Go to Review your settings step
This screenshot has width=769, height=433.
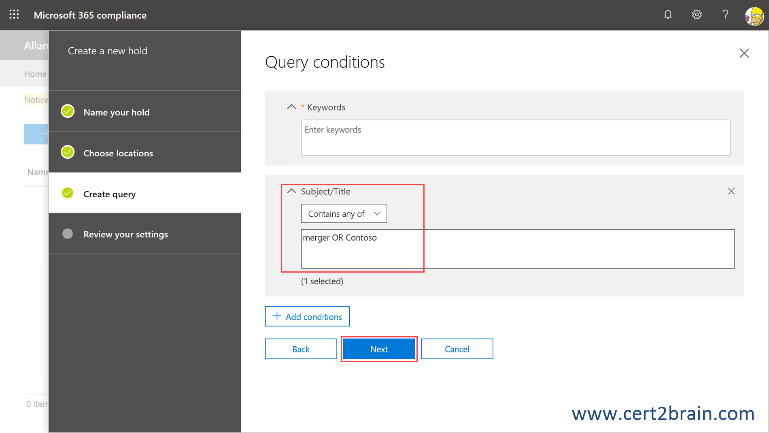tap(145, 234)
